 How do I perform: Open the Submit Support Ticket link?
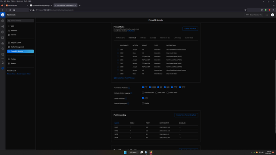click(x=24, y=74)
